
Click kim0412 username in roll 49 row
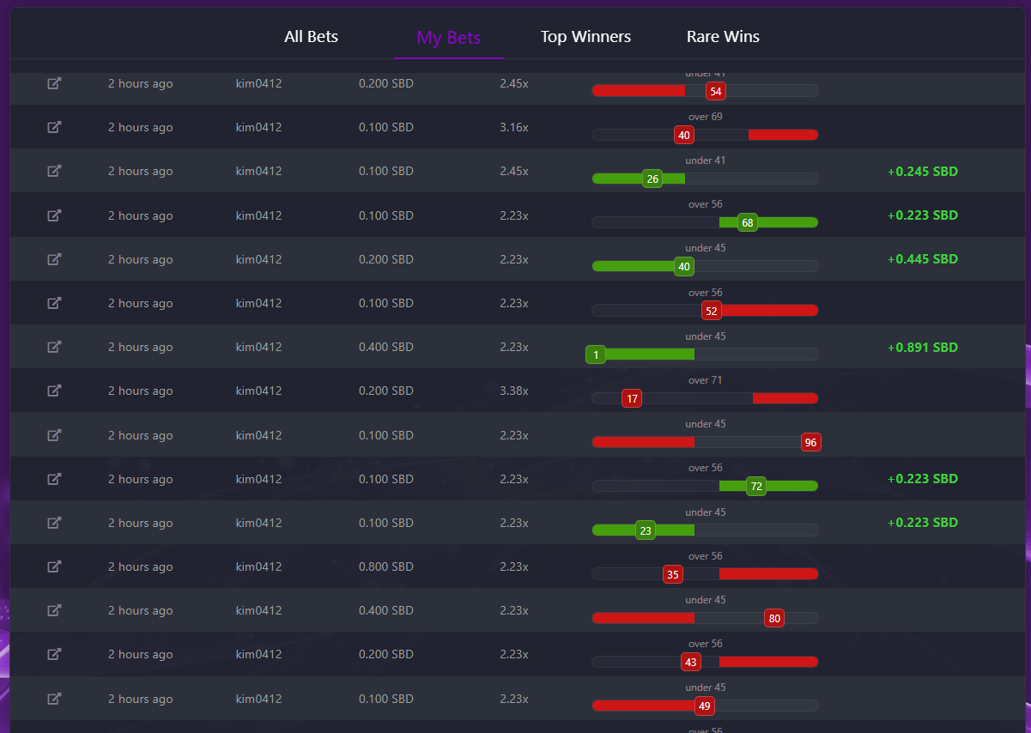258,699
